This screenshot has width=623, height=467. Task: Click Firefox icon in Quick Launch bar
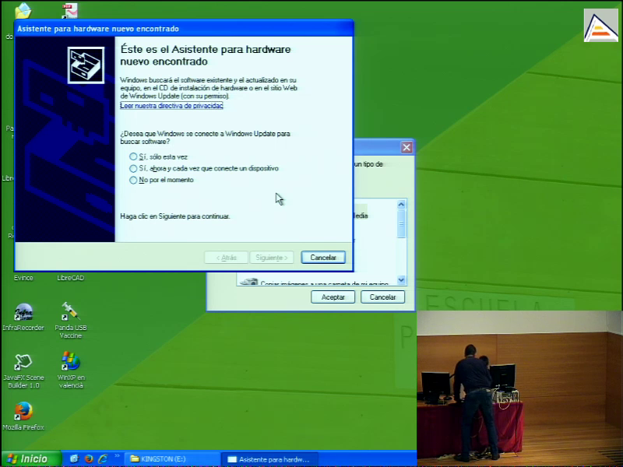pos(88,458)
